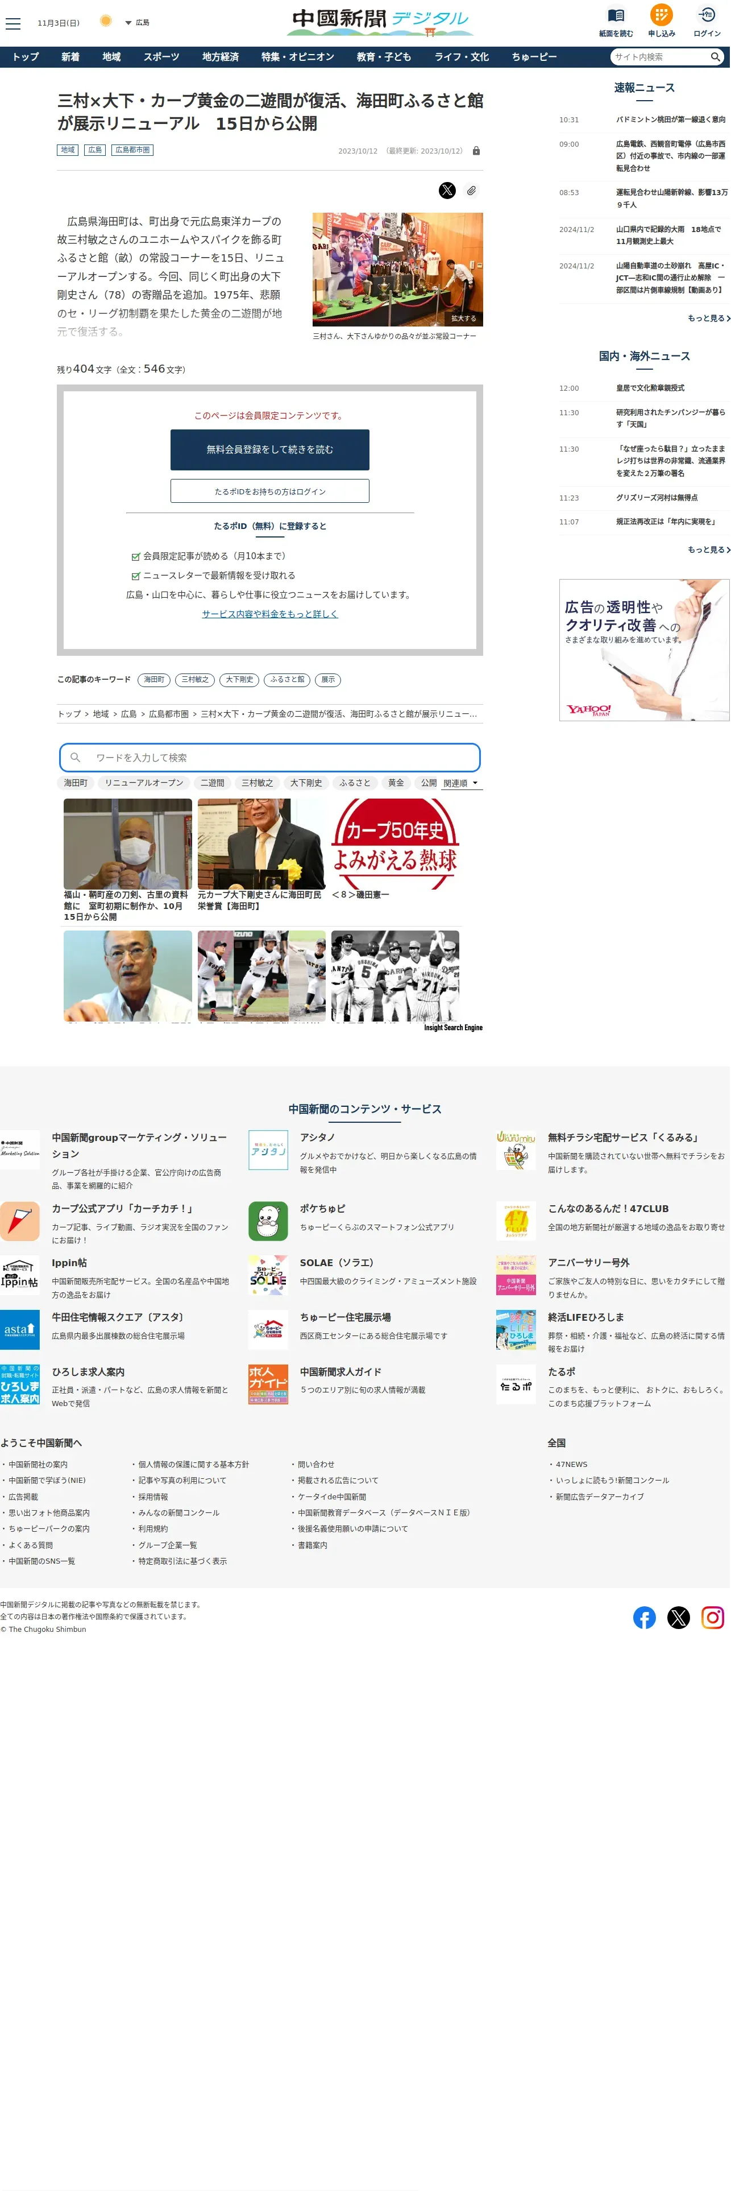Open X icon in footer
Screen dimensions: 731x2191
(678, 1618)
